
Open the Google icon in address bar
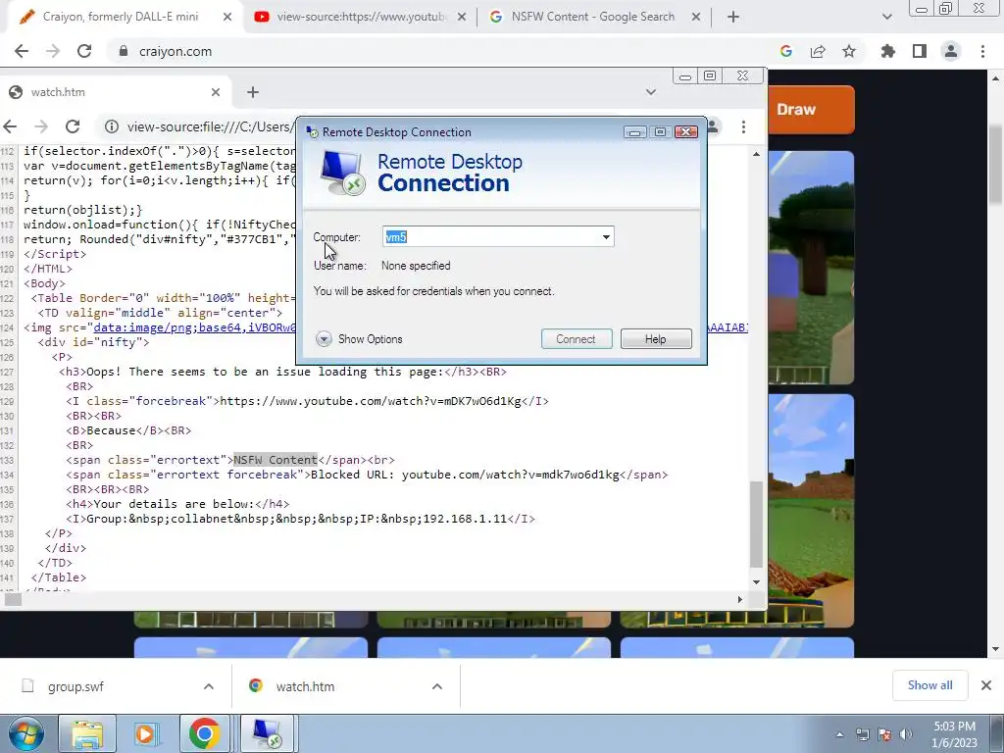786,51
